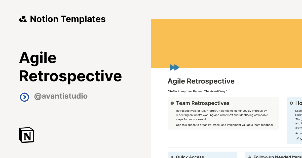Click the blue fast-forward page icon

point(175,67)
